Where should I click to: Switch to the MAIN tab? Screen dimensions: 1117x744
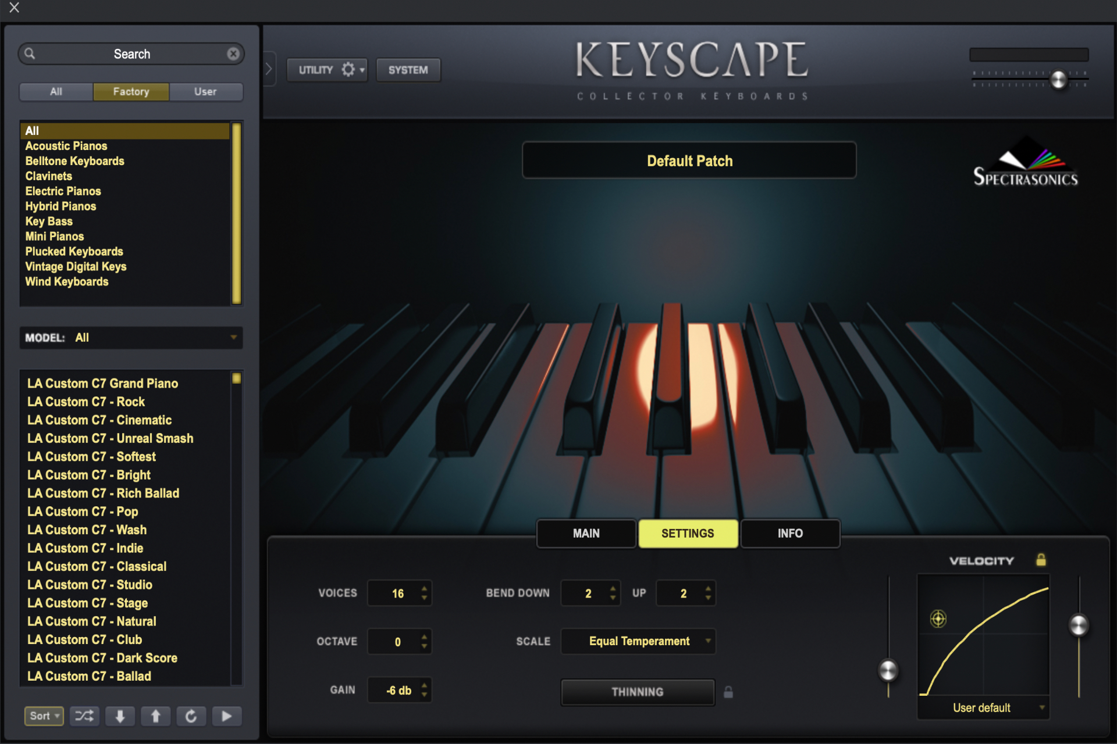[x=586, y=533]
